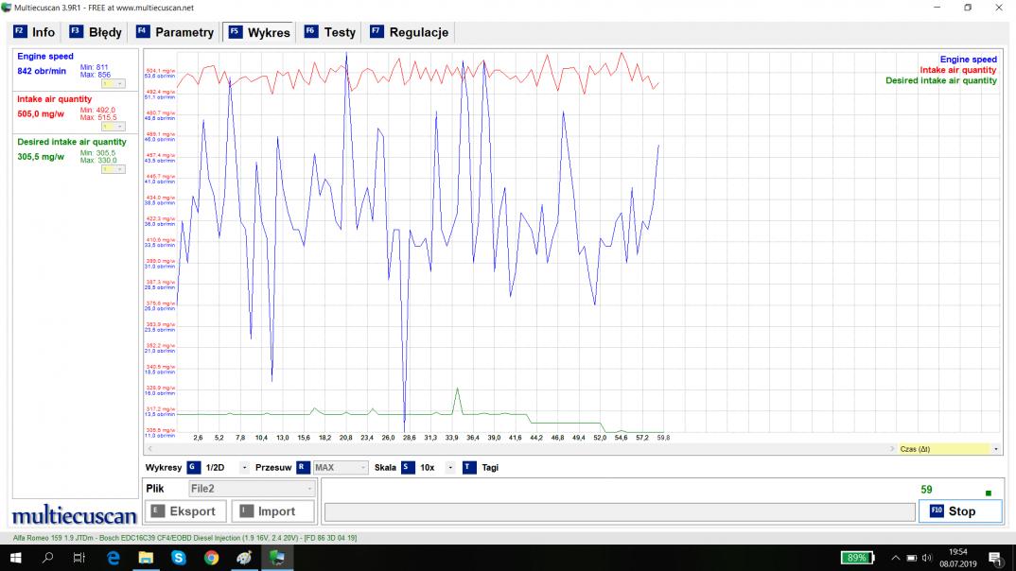
Task: Open Skype from the taskbar
Action: pyautogui.click(x=179, y=558)
